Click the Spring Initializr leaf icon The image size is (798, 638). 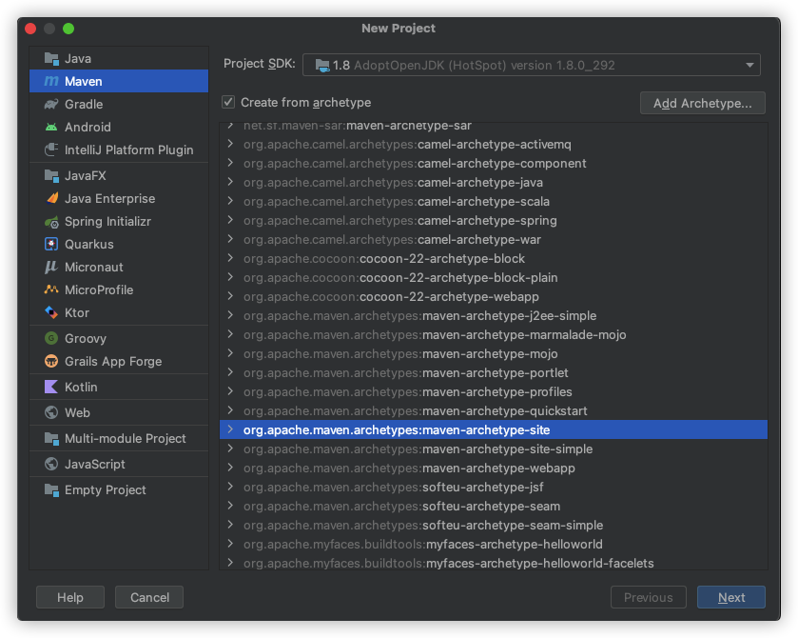click(51, 222)
